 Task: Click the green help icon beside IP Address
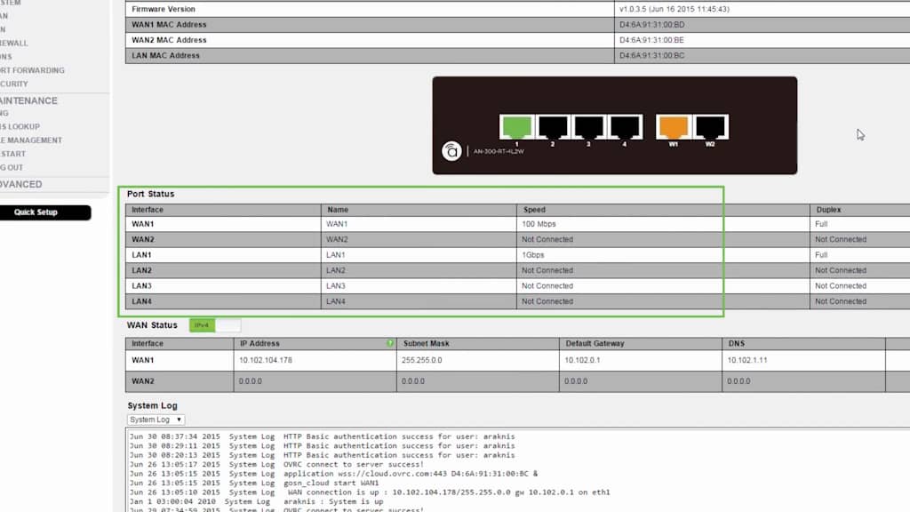click(x=390, y=343)
